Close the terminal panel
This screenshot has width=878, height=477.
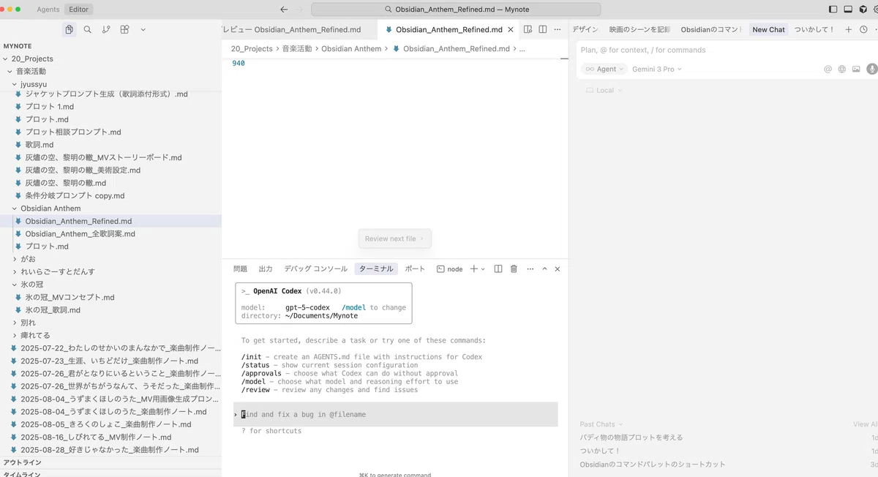click(x=558, y=268)
